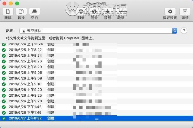Select log row 2019/6/26 上午9:20
193x128 pixels.
96,90
